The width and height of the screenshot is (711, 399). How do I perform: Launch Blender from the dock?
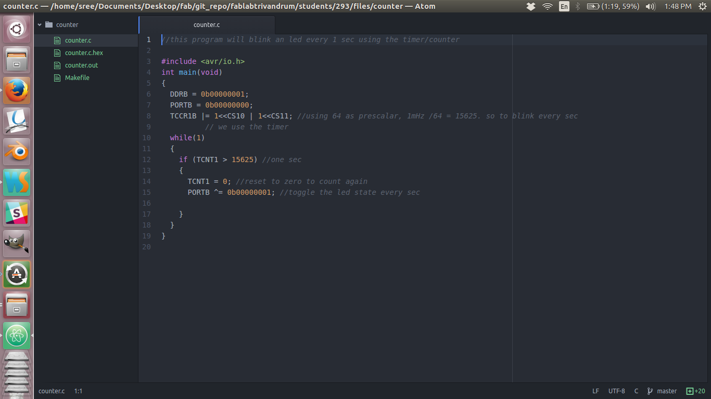click(x=17, y=152)
